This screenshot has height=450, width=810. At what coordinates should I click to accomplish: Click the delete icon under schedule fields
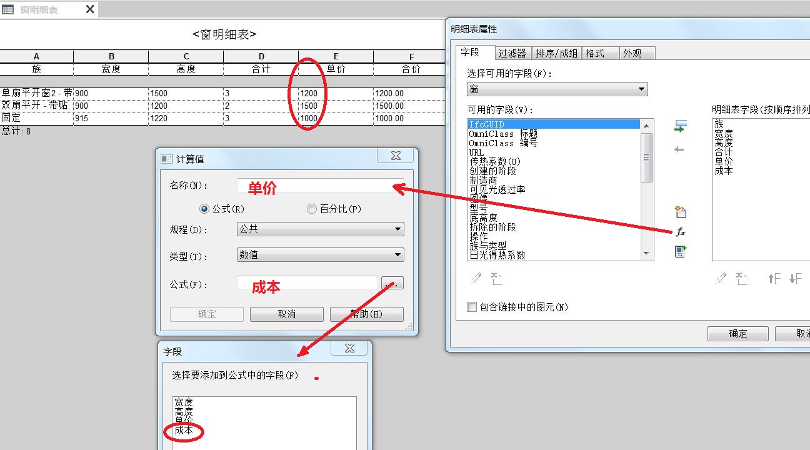pyautogui.click(x=741, y=278)
